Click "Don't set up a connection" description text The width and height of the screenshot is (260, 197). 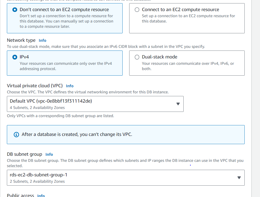[x=67, y=21]
